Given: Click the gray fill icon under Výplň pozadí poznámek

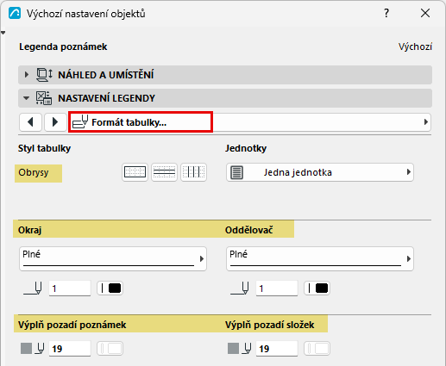Looking at the screenshot, I should pos(26,349).
